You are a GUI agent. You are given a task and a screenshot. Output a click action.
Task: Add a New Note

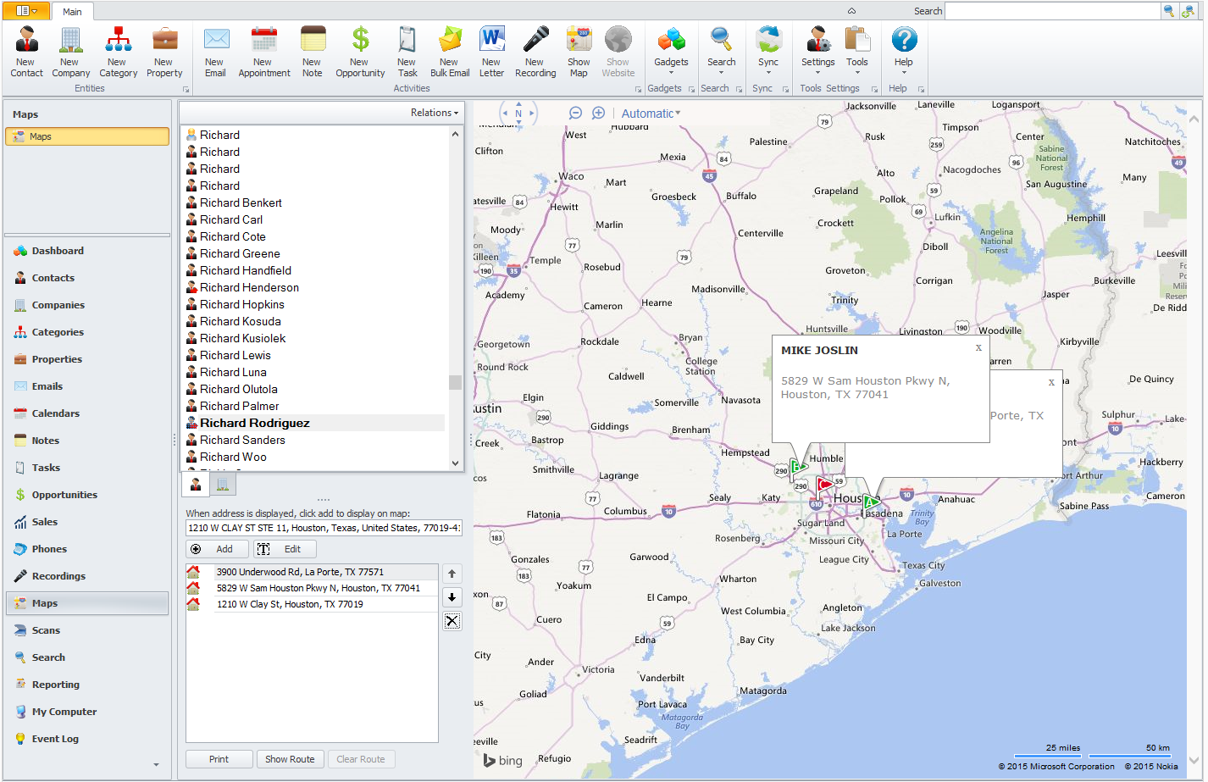313,52
